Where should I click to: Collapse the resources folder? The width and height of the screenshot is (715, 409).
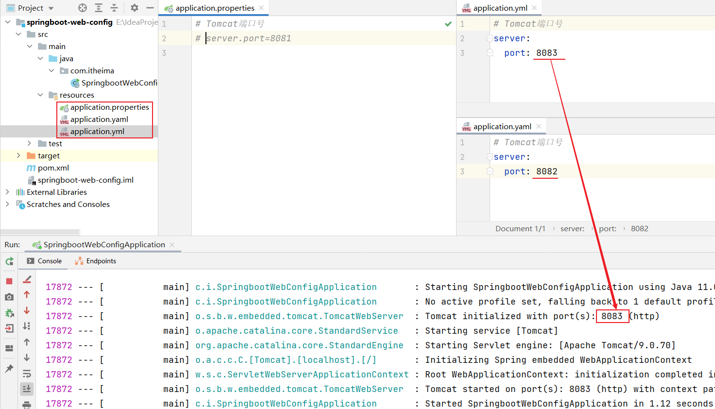pos(40,95)
